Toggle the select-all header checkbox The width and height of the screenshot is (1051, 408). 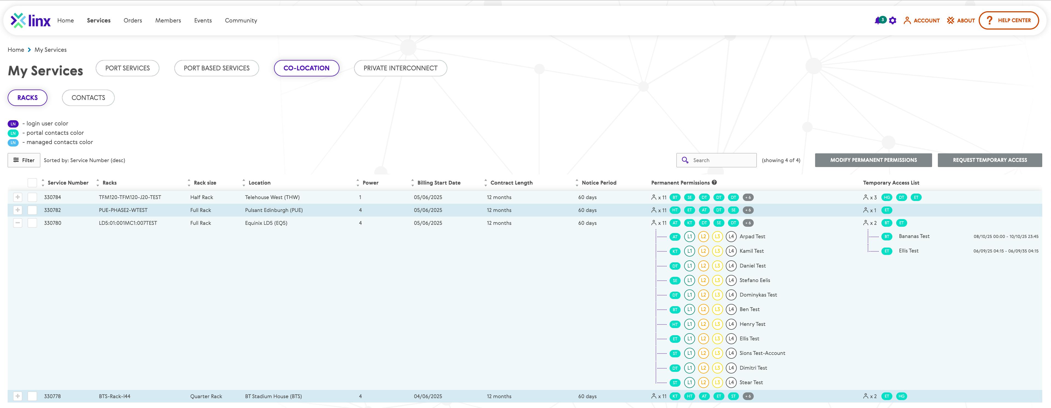pos(32,183)
